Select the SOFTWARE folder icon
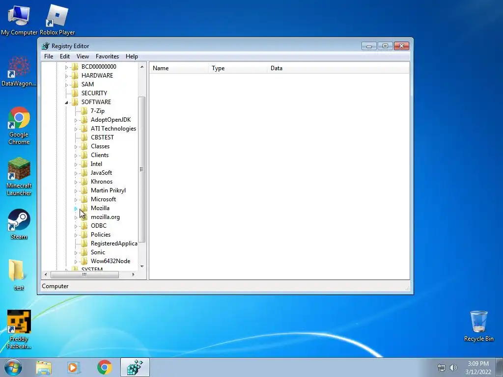 coord(75,102)
